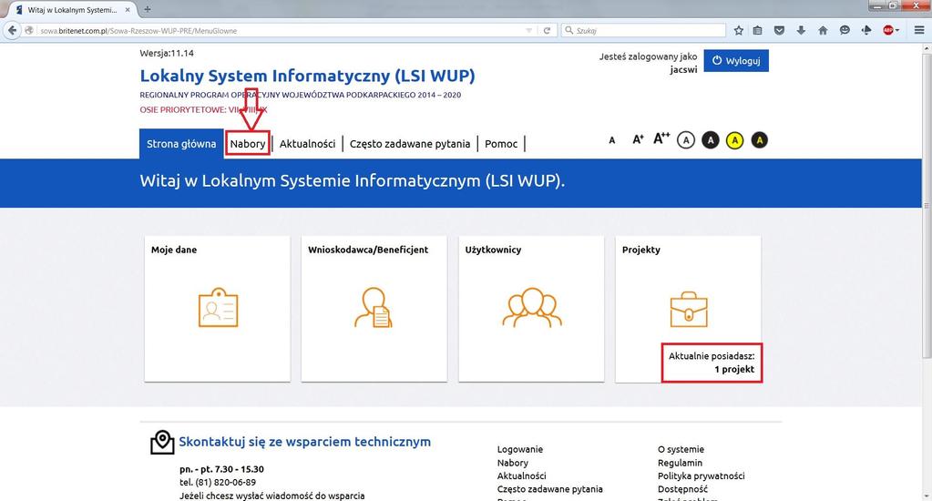The width and height of the screenshot is (932, 501).
Task: Close the 'Witaj w Lokalnym Systemi...' tab
Action: pyautogui.click(x=128, y=10)
